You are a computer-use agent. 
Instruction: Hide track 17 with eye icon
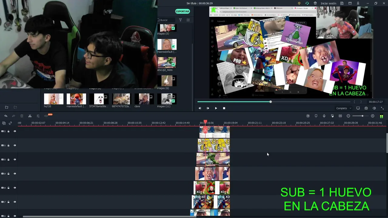[x=15, y=202]
